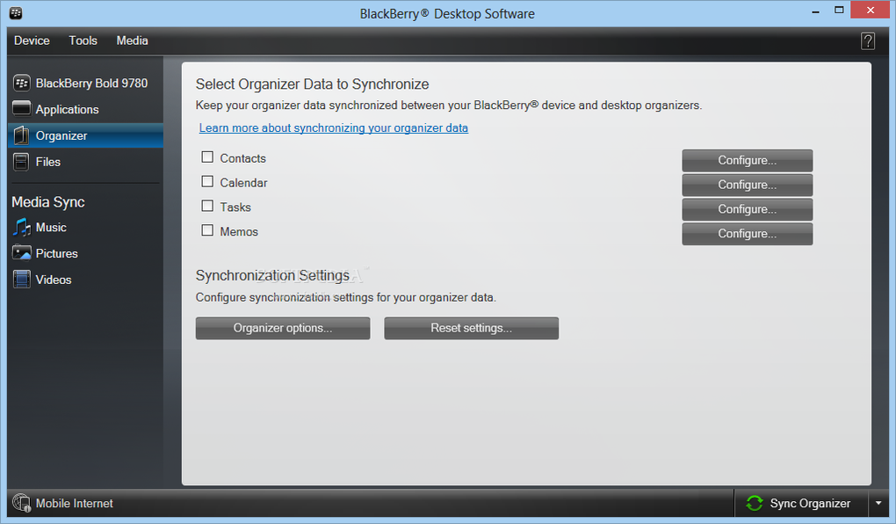Click the Organizer book icon
Image resolution: width=896 pixels, height=524 pixels.
pos(22,135)
